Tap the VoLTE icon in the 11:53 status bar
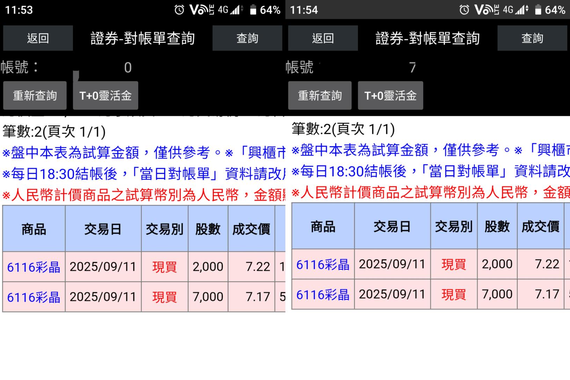 [202, 10]
